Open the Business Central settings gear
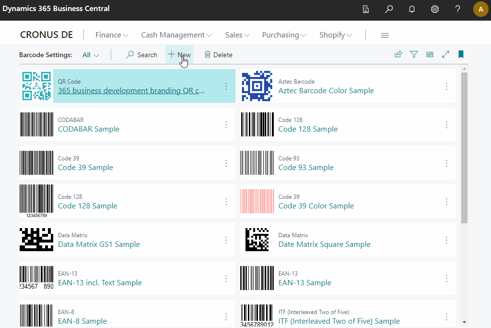Screen dimensions: 491x328 pyautogui.click(x=434, y=9)
